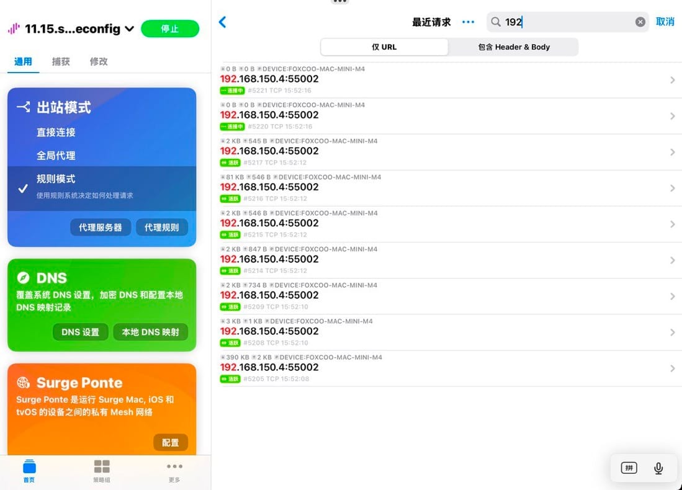The image size is (682, 490).
Task: Select 规则模式 outbound mode
Action: click(102, 189)
